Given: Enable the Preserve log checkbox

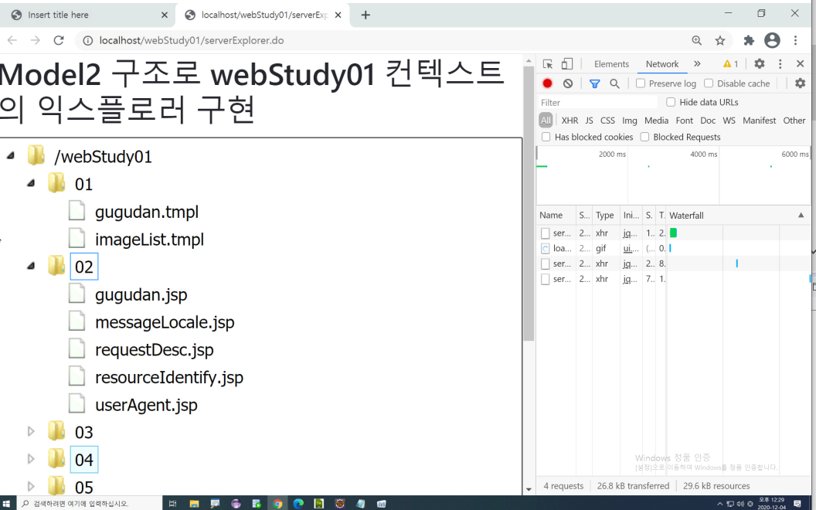Looking at the screenshot, I should coord(640,83).
